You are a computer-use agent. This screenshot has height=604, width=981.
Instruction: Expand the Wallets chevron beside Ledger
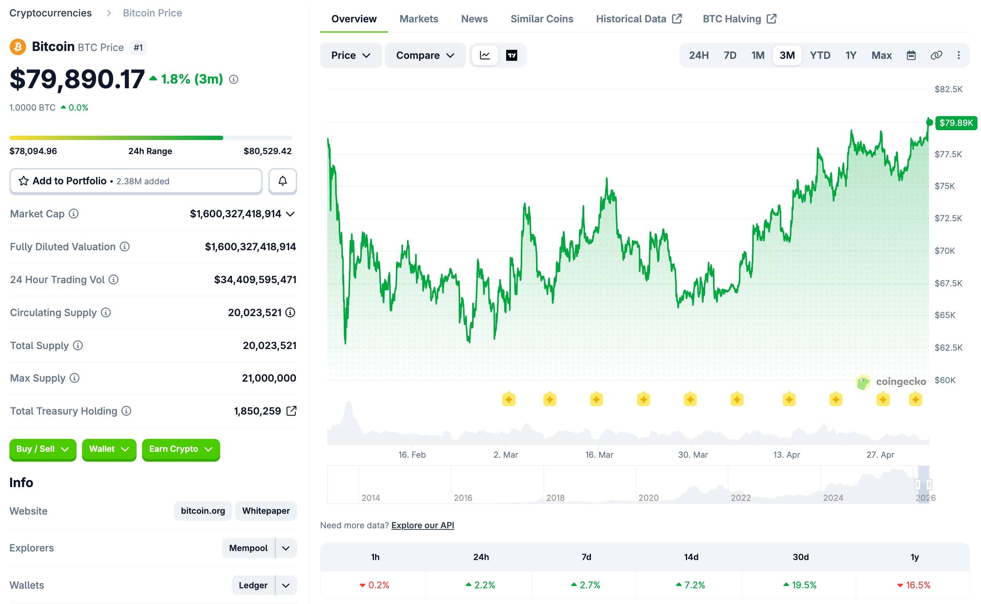coord(286,585)
